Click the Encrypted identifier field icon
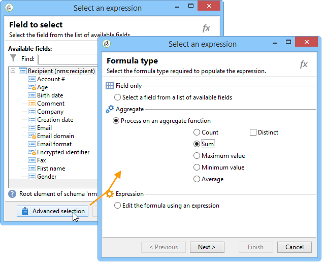The image size is (326, 269). (31, 152)
